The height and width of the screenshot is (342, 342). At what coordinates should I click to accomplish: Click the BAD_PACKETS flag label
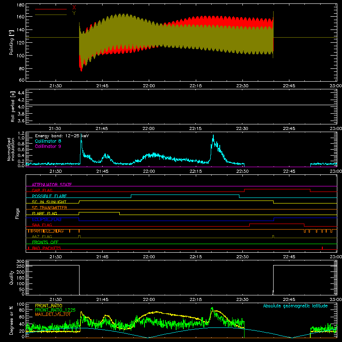coord(47,248)
